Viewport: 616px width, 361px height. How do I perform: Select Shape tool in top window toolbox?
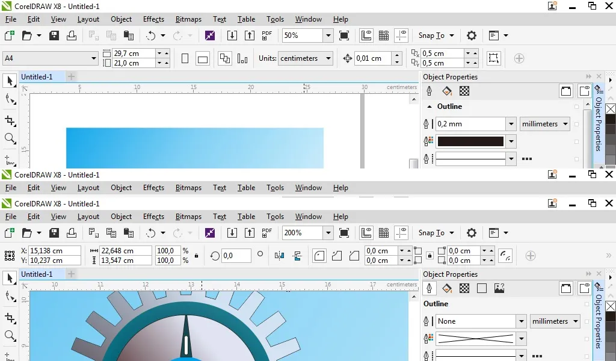click(10, 99)
